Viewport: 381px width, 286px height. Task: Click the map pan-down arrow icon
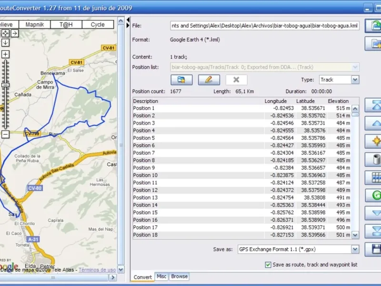(5, 42)
